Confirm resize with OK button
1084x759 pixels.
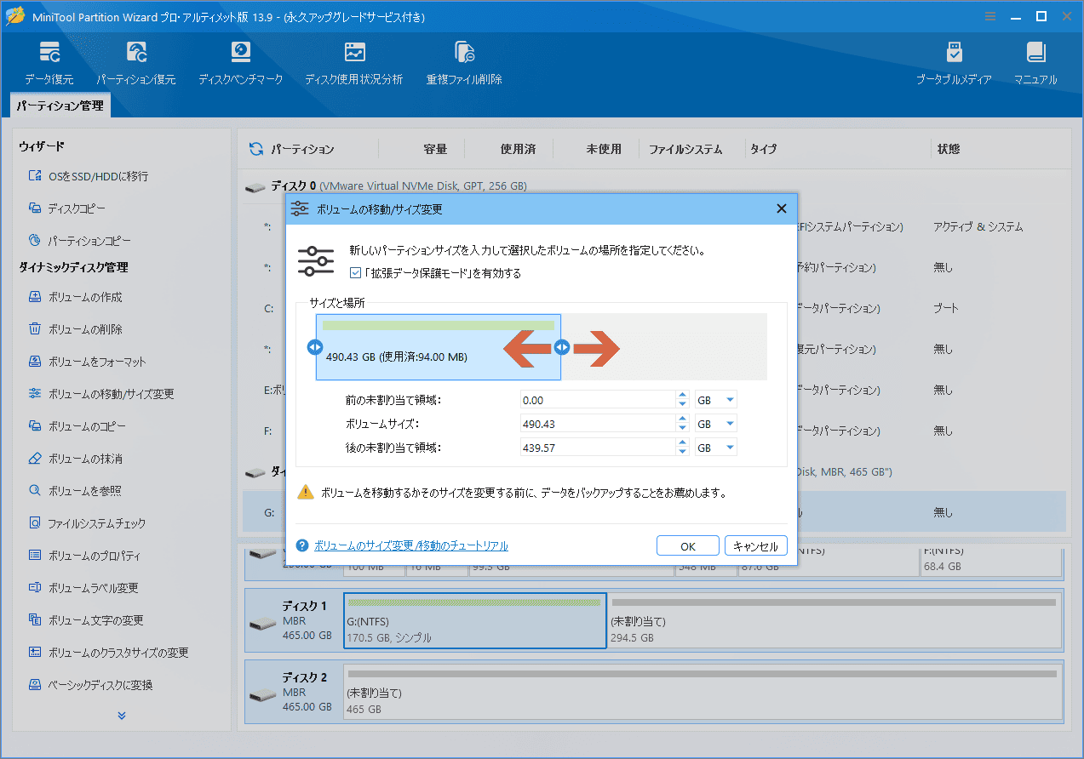point(688,546)
